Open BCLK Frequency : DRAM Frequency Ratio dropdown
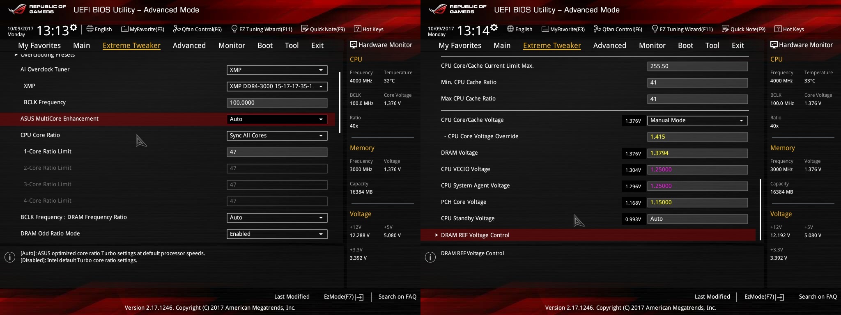Image resolution: width=841 pixels, height=315 pixels. 277,218
